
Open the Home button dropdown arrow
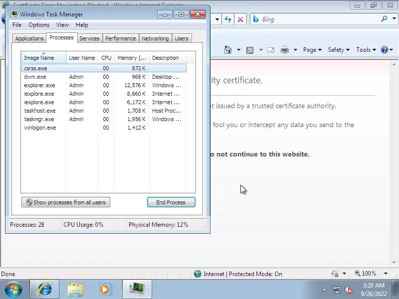click(238, 50)
